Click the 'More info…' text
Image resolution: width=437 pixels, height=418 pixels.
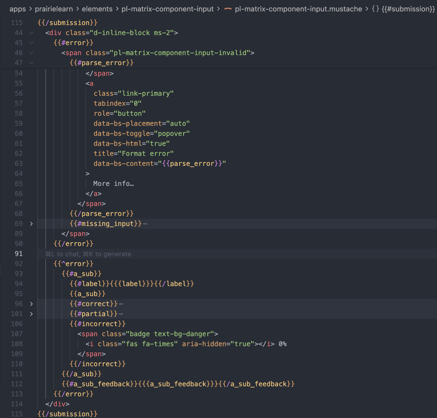coord(114,184)
